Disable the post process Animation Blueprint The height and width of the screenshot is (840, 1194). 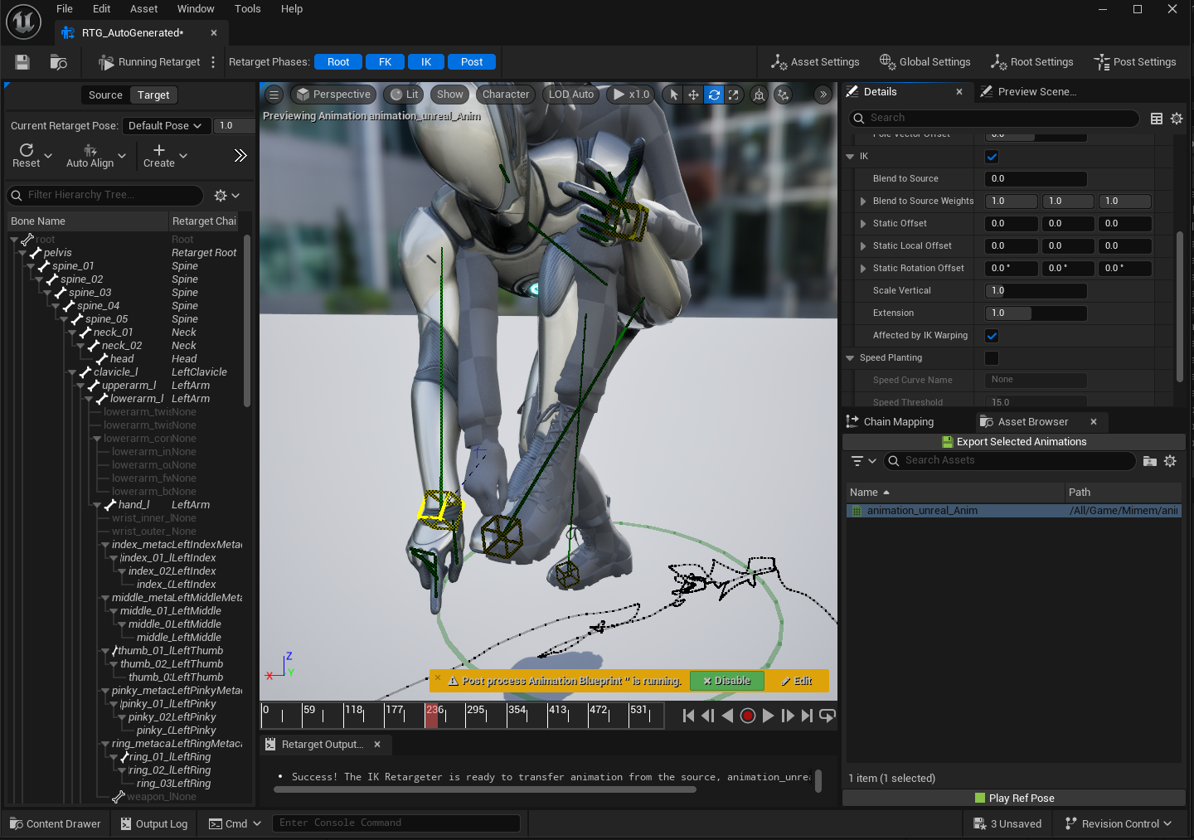[726, 681]
